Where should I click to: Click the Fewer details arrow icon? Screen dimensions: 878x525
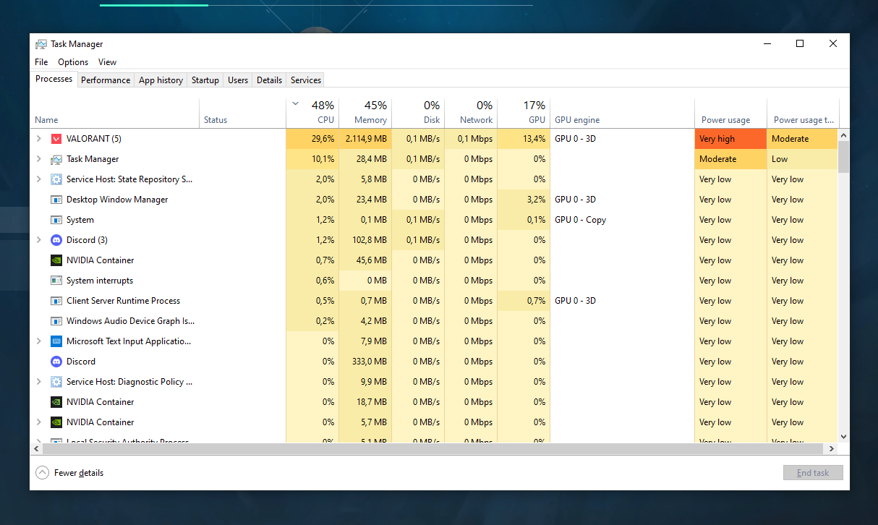click(43, 473)
